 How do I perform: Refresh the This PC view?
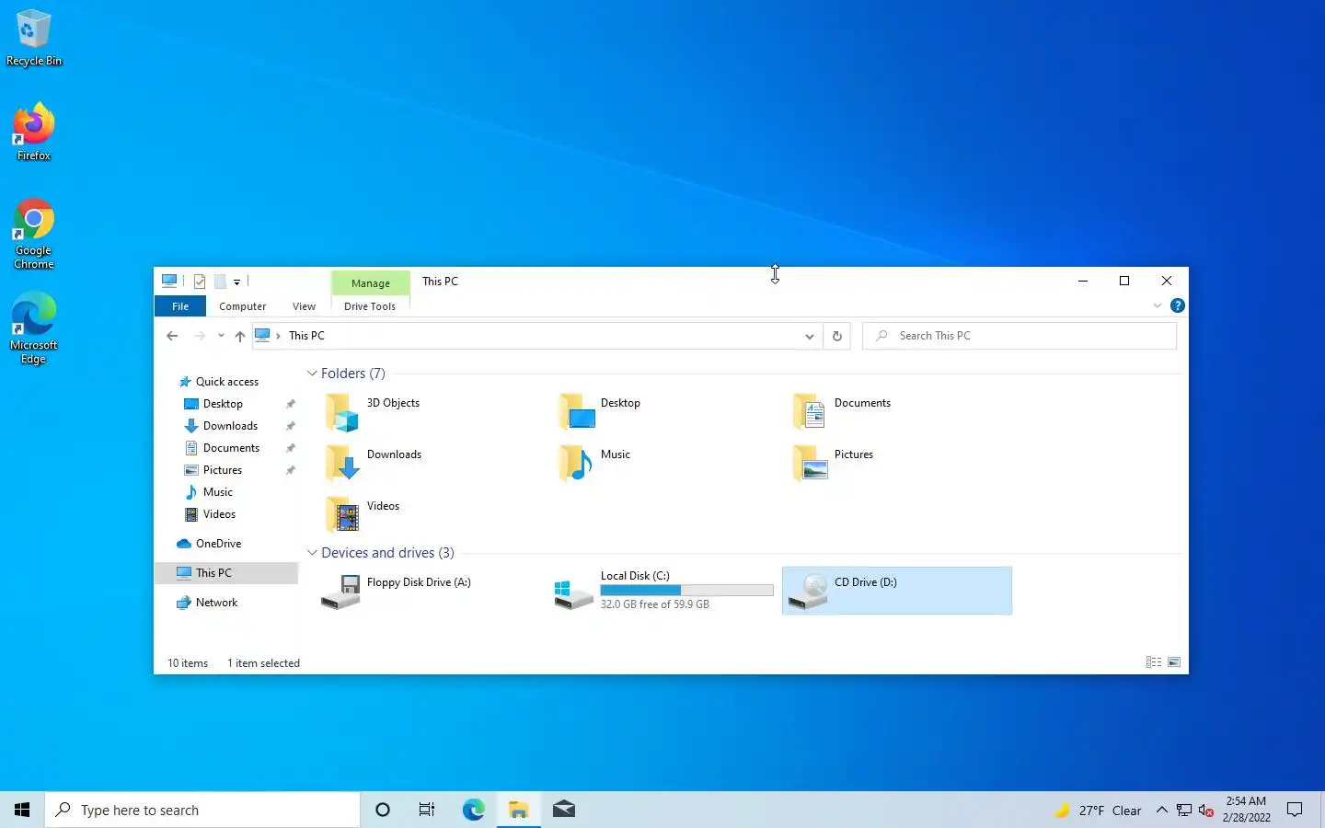[x=836, y=336]
